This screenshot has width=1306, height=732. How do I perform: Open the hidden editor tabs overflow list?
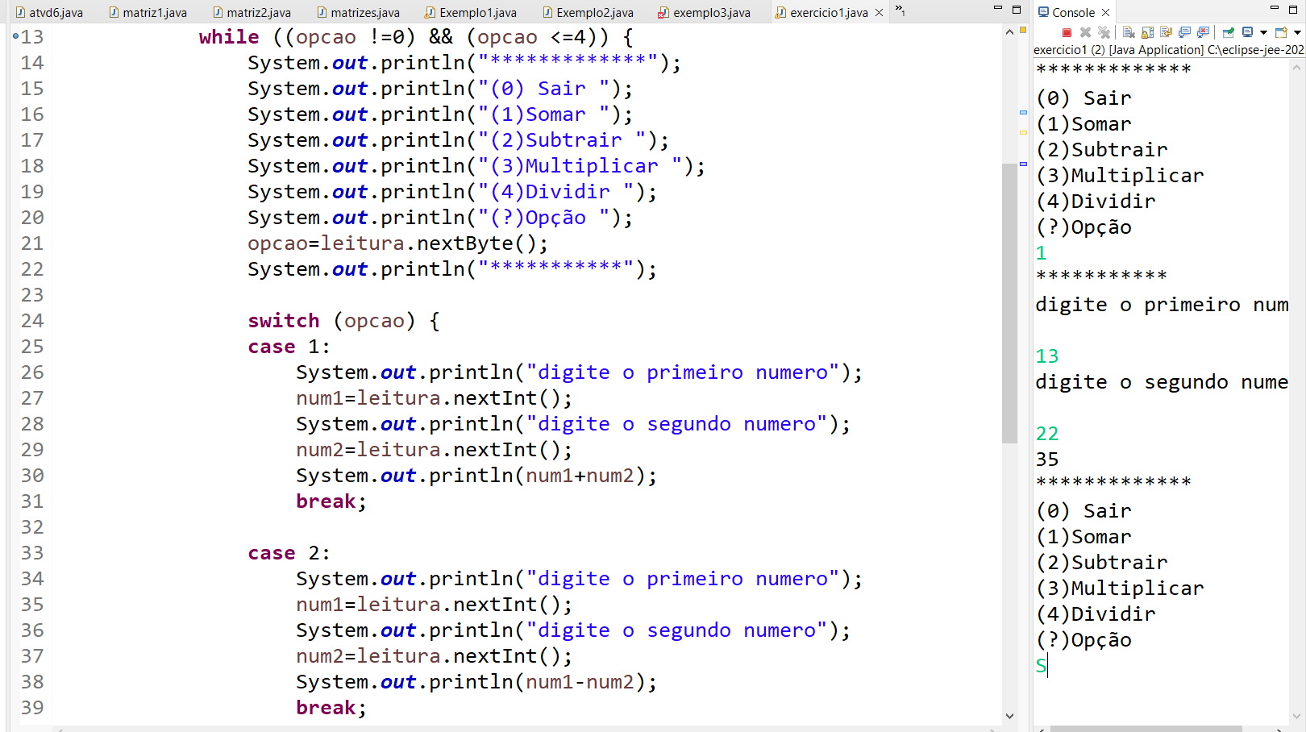point(900,10)
